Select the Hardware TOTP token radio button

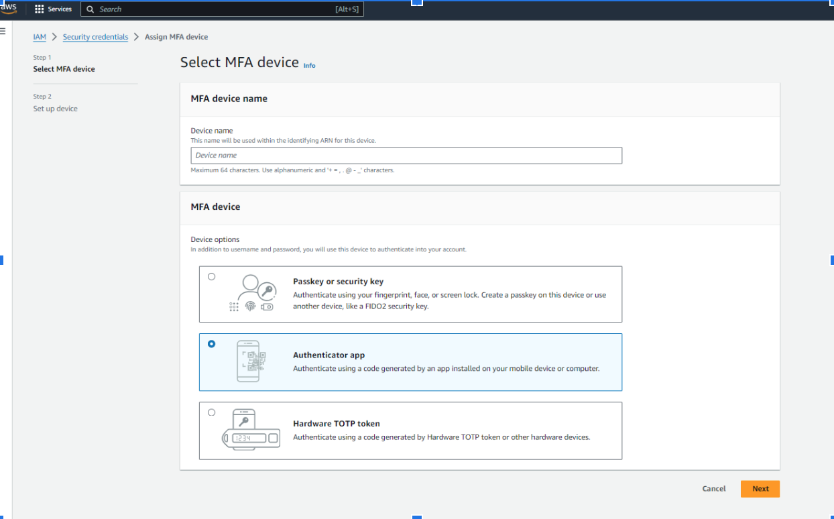tap(212, 412)
